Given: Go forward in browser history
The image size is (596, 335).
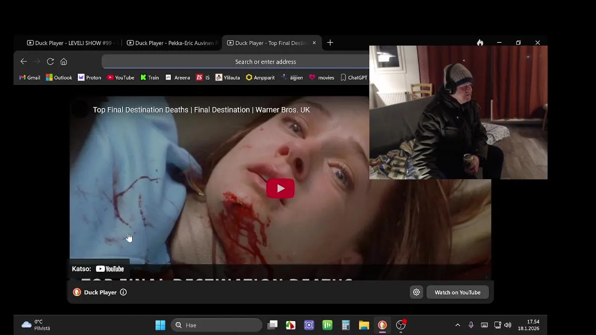Looking at the screenshot, I should tap(37, 61).
